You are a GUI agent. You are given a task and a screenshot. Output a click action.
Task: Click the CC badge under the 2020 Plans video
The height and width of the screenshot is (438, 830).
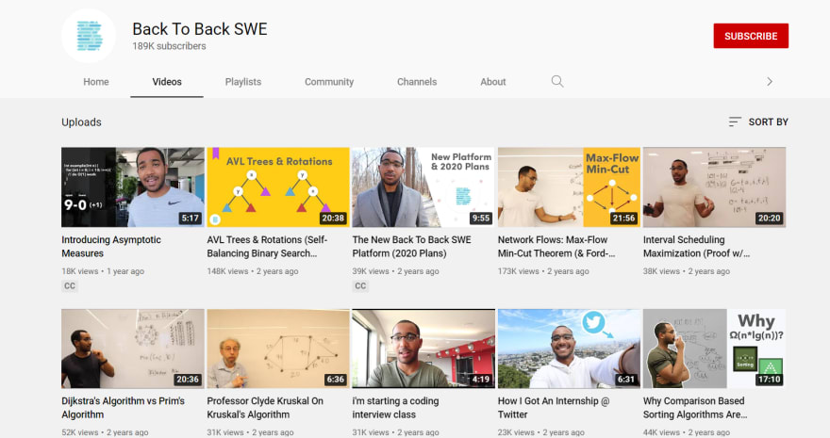360,285
